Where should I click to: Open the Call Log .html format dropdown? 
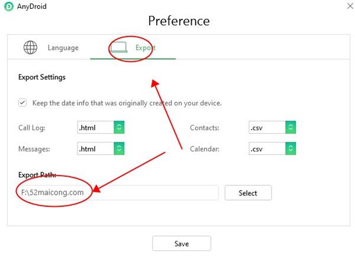[95, 127]
